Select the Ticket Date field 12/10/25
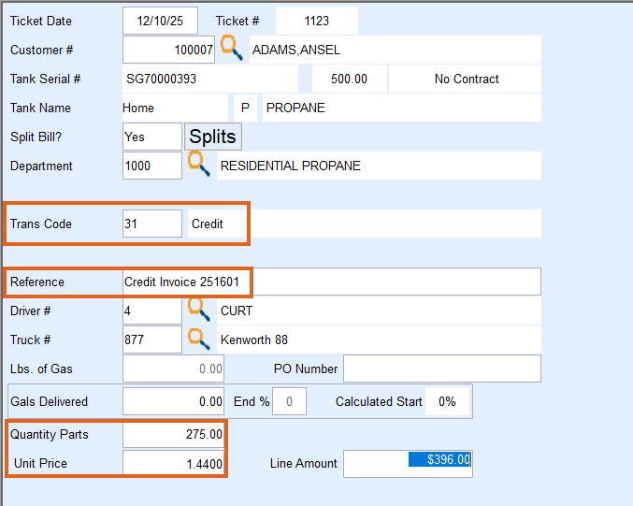Image resolution: width=633 pixels, height=506 pixels. tap(160, 21)
